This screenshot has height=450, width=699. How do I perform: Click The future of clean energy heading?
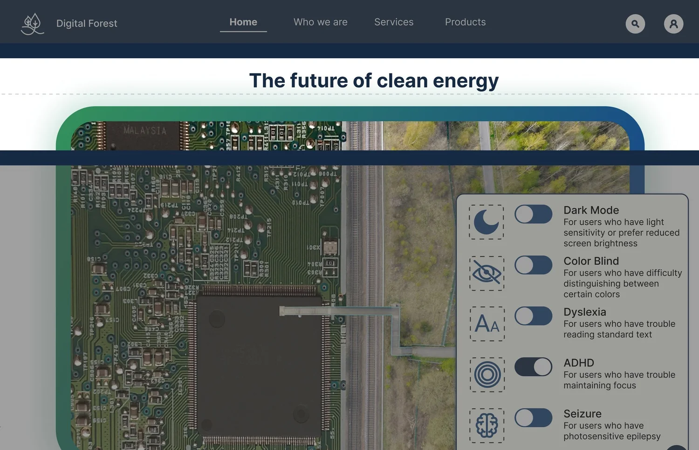(374, 81)
